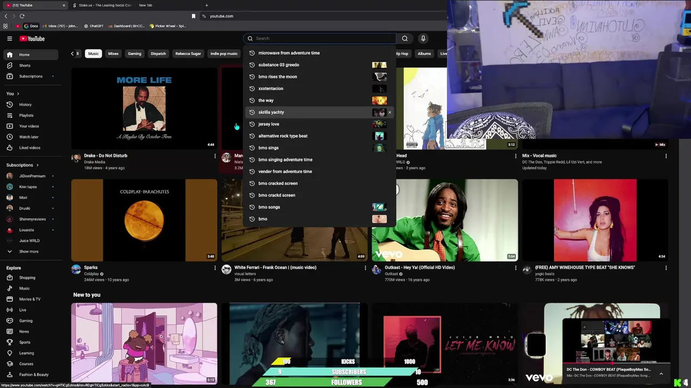Open the more options menu for Outkast - Hey Ya!
The width and height of the screenshot is (691, 388).
(516, 268)
